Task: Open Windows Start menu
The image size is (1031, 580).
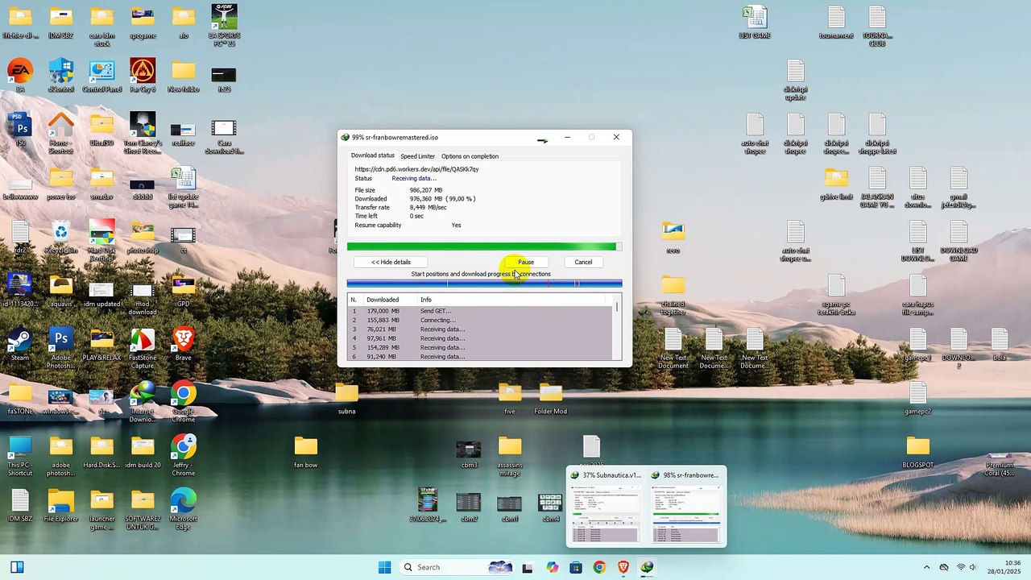Action: 384,567
